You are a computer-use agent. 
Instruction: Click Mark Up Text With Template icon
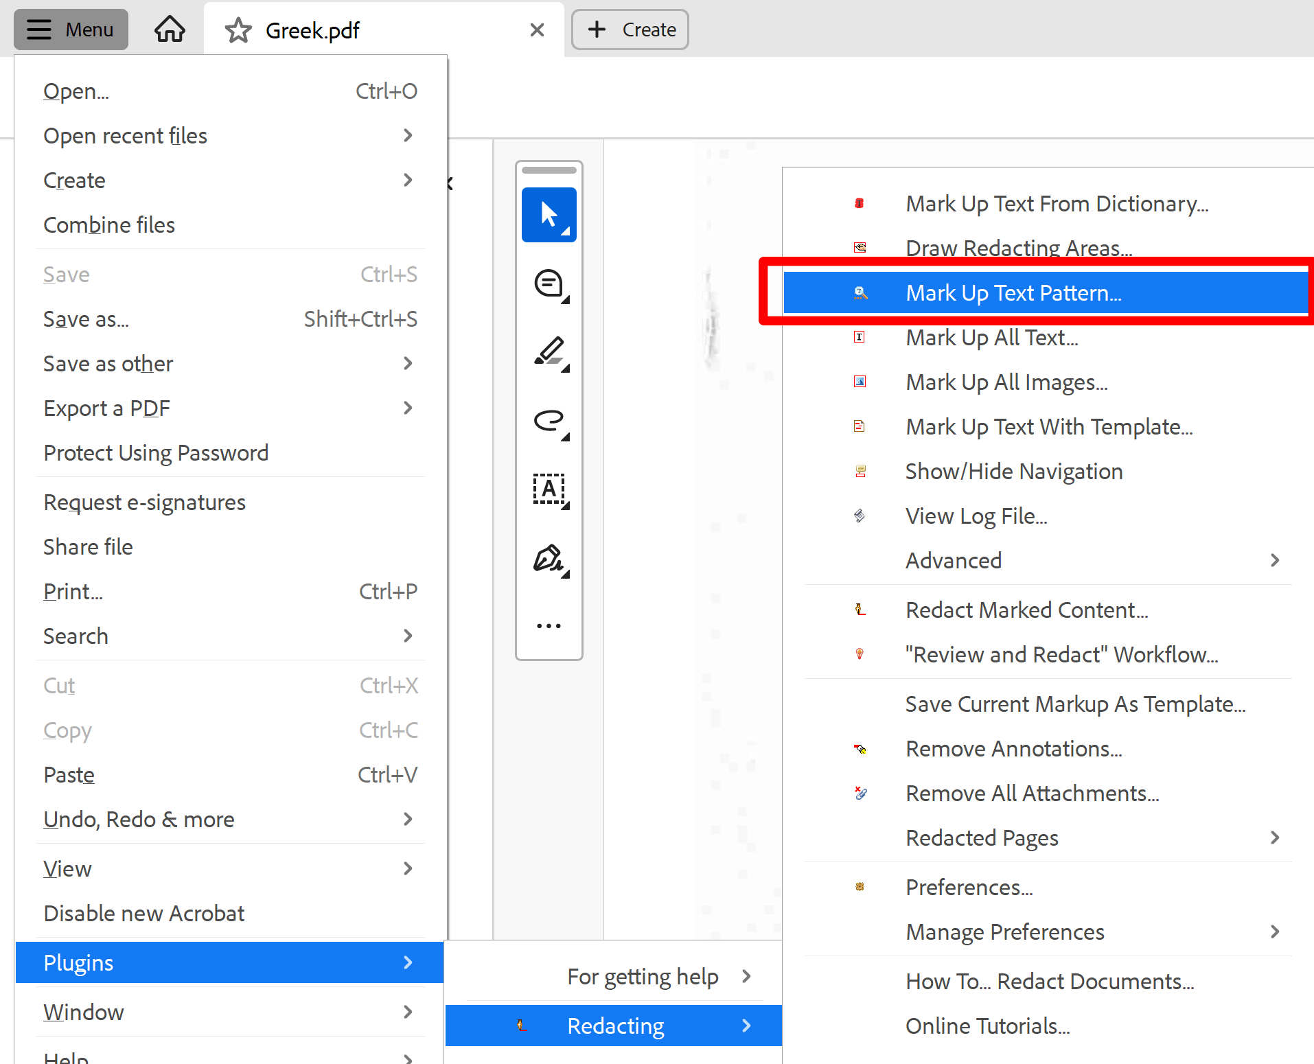pyautogui.click(x=859, y=426)
